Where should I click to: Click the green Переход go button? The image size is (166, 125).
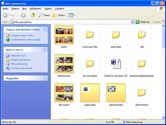[x=143, y=22]
